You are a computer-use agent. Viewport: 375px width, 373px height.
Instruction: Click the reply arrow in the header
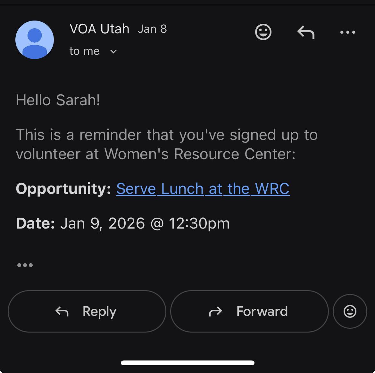306,32
